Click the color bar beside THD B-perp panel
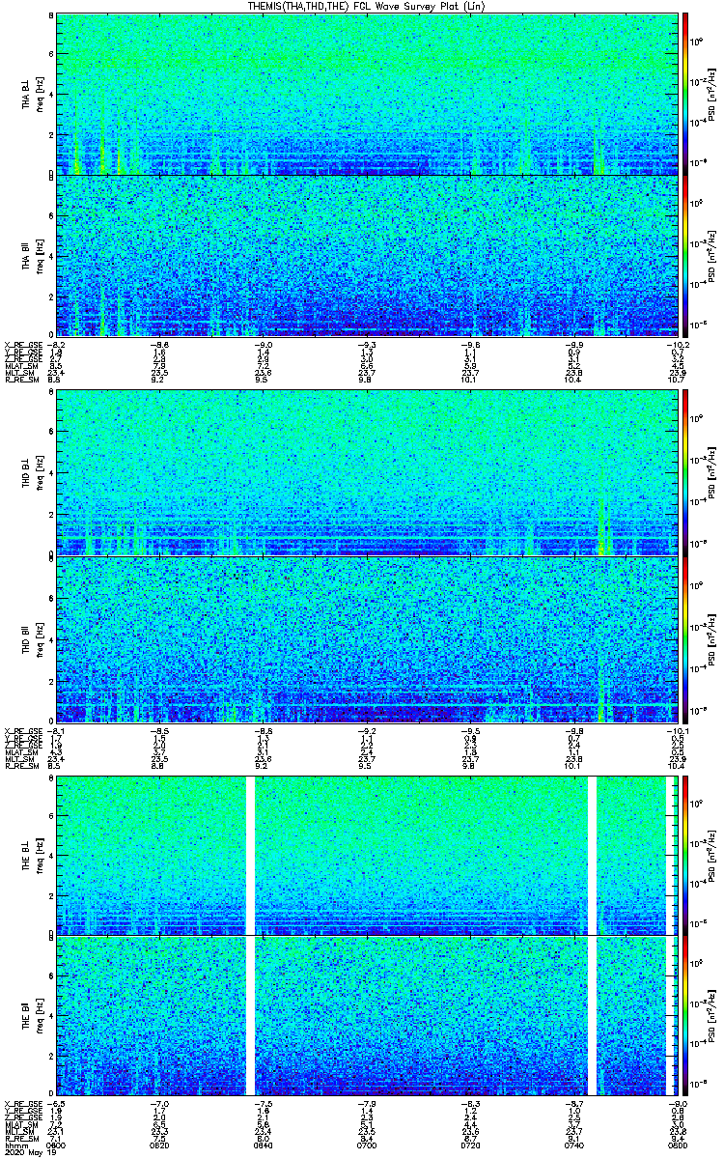Image resolution: width=724 pixels, height=1159 pixels. [x=685, y=472]
